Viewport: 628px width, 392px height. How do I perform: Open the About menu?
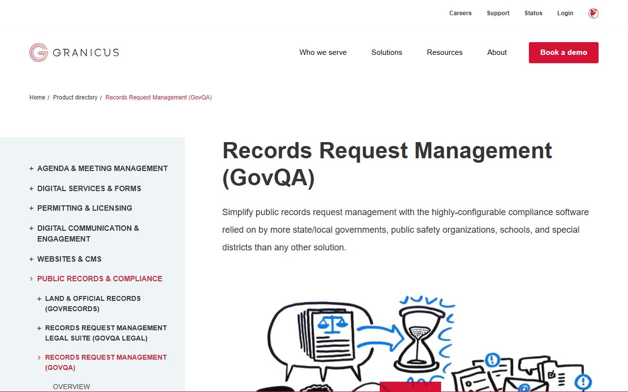point(497,52)
